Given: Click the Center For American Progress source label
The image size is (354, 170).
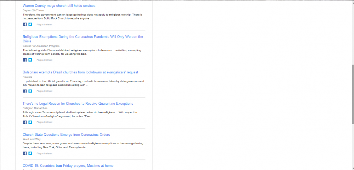Looking at the screenshot, I should coord(41,46).
